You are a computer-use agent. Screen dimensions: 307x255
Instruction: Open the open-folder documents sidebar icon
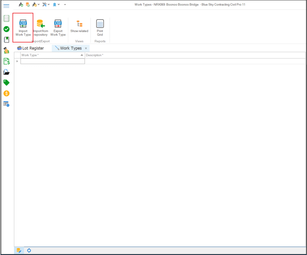coord(6,72)
